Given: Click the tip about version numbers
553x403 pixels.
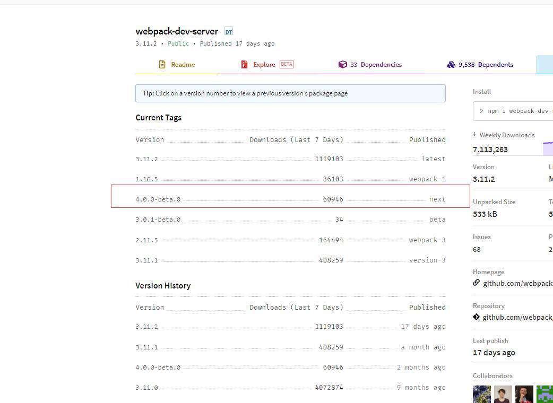Looking at the screenshot, I should tap(291, 93).
